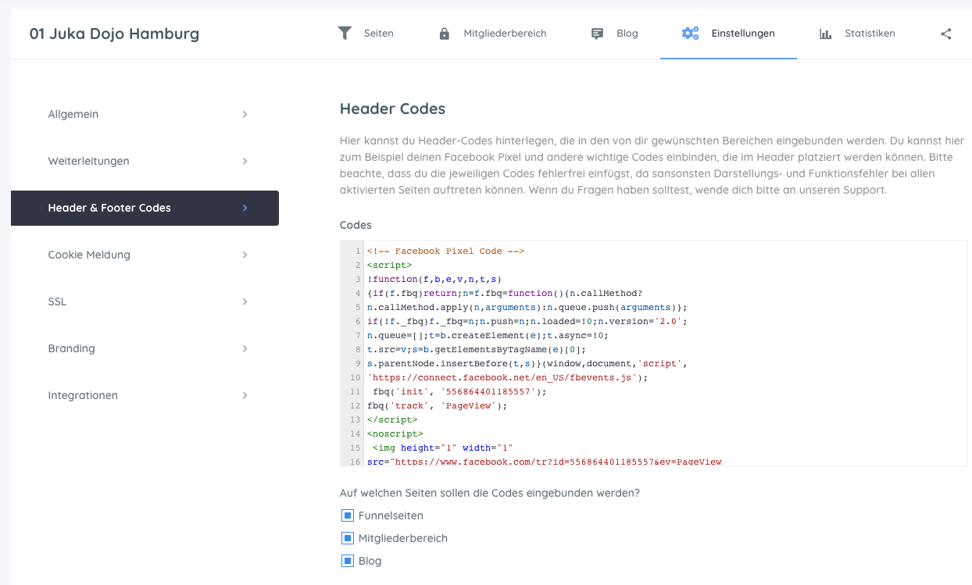This screenshot has height=585, width=972.
Task: Open Weiterleitungen in the sidebar
Action: 145,161
